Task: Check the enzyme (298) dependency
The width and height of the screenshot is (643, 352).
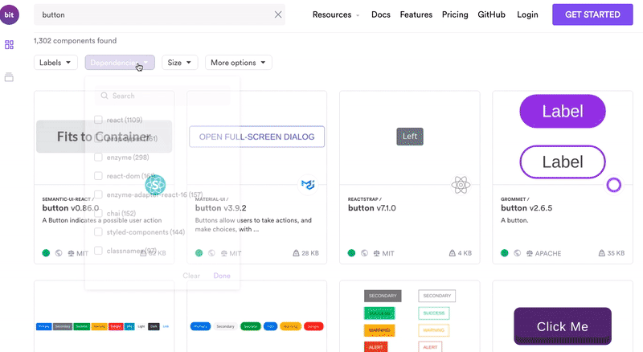Action: click(x=98, y=158)
